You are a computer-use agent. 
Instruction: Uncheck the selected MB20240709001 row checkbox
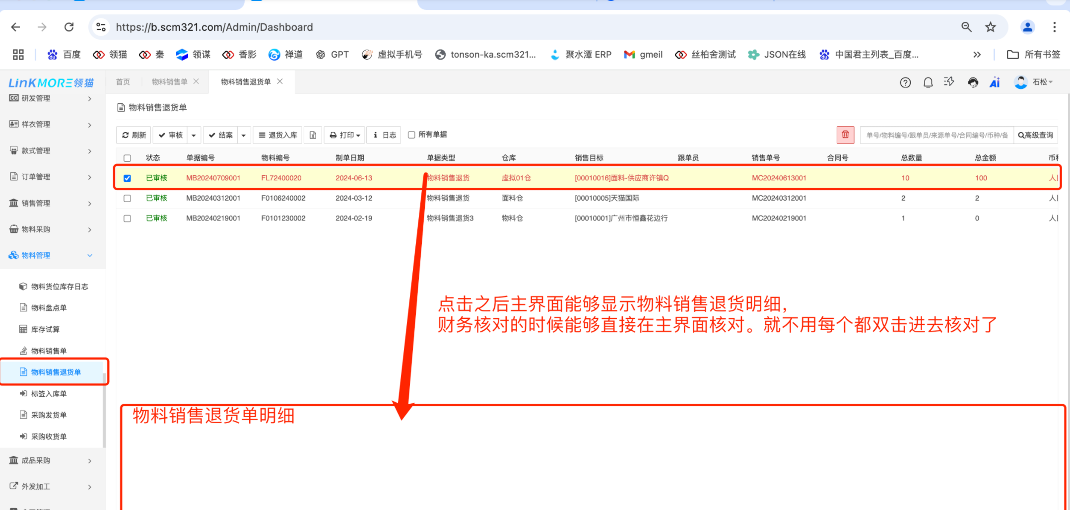[x=127, y=178]
